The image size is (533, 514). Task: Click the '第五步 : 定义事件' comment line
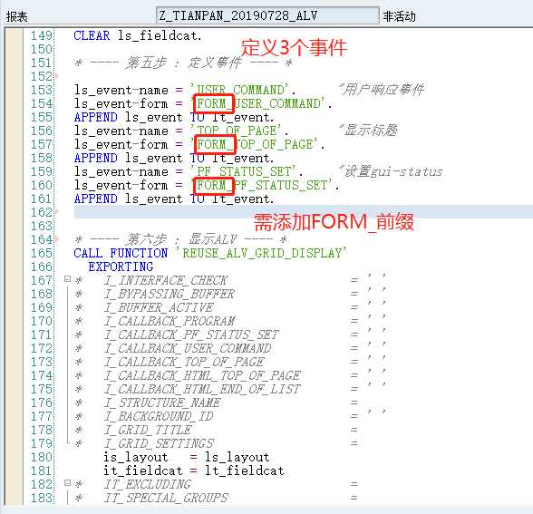click(x=183, y=63)
